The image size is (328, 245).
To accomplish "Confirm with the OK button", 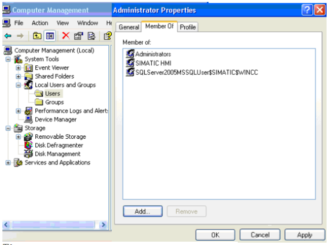I will [215, 235].
